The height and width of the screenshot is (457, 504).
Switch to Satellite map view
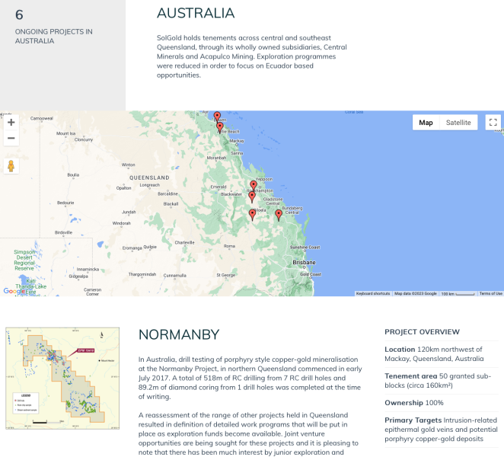[x=458, y=123]
